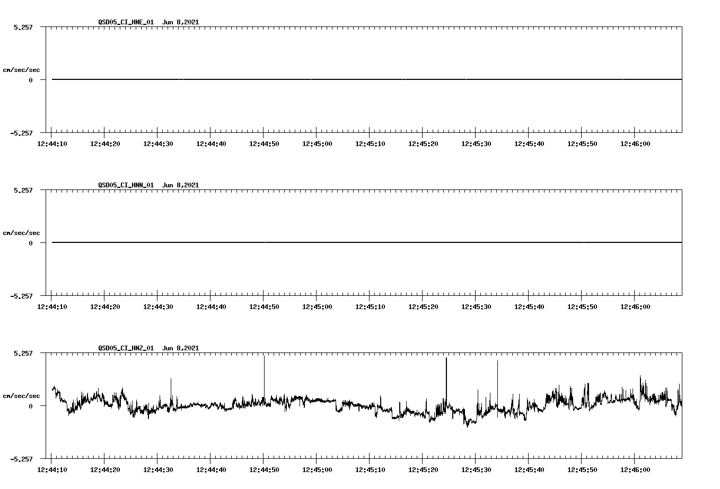Screen dimensions: 720x489
Task: Click the QSD05_CI_HNZ_01 plot title
Action: (148, 348)
